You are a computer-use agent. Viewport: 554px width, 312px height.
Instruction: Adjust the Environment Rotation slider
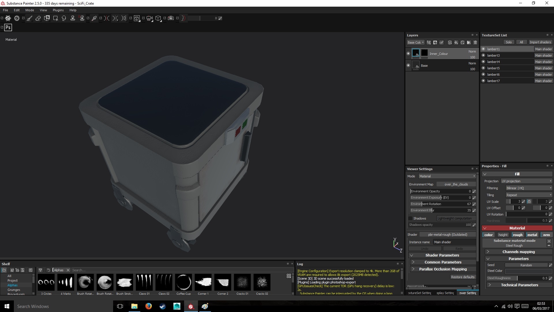point(441,204)
